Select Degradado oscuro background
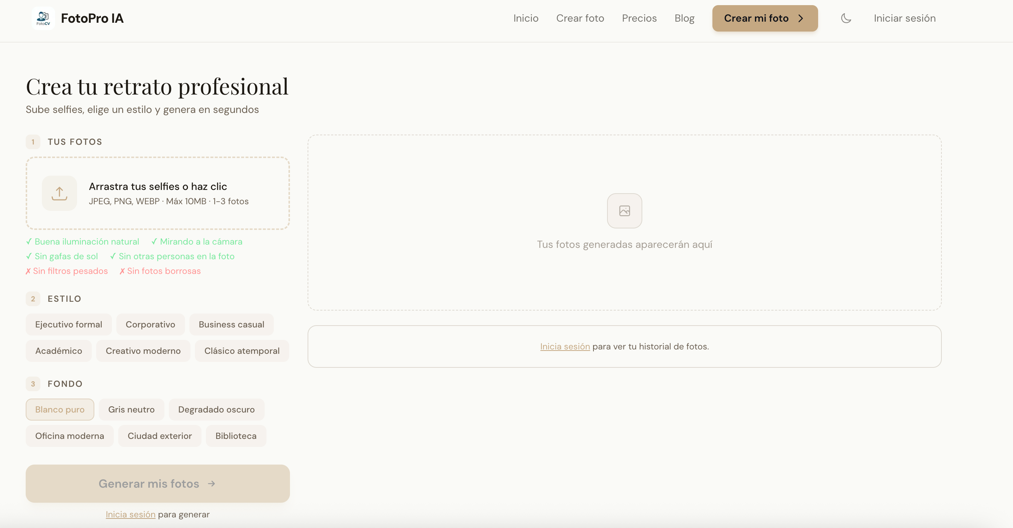 pyautogui.click(x=216, y=409)
